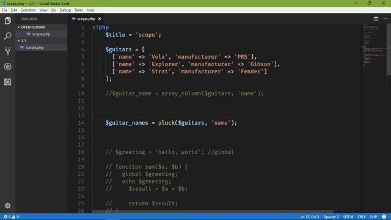Screen dimensions: 391x220
Task: Open the Source Control view
Action: pos(7,51)
